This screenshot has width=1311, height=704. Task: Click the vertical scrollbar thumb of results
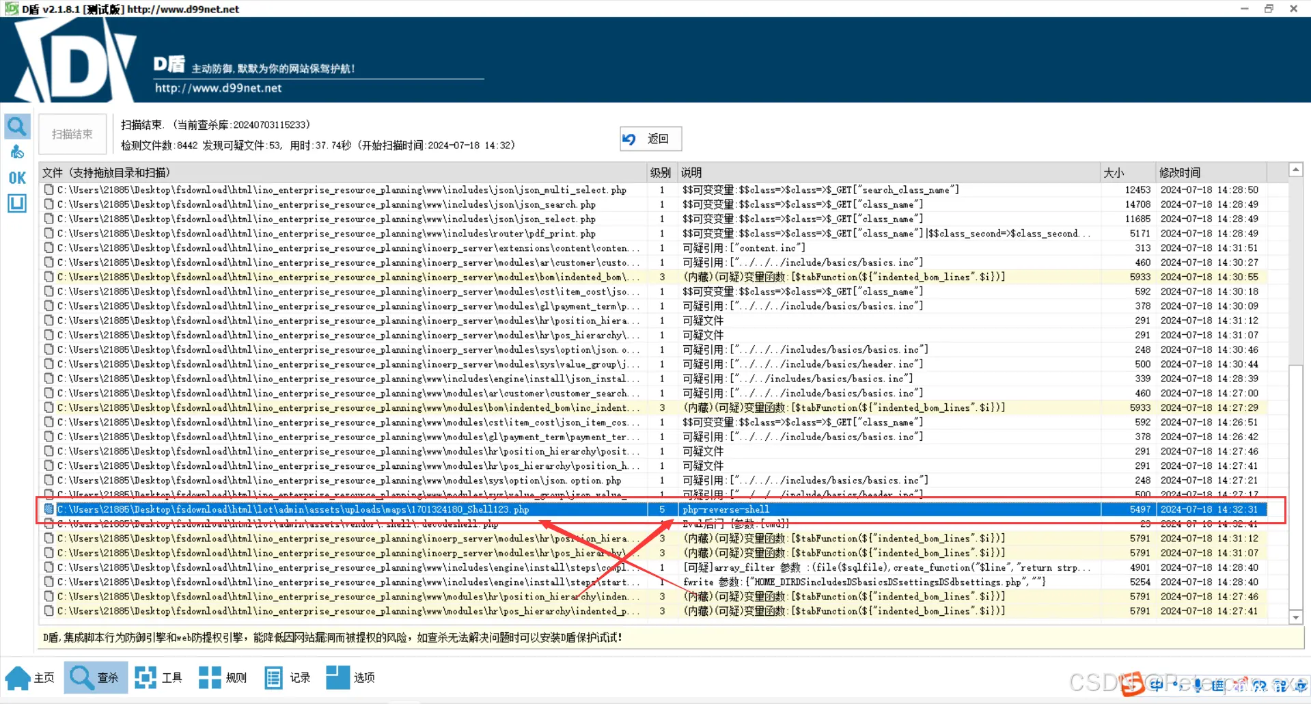tap(1295, 487)
